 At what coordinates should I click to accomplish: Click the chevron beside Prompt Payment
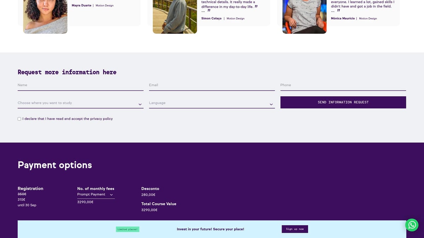[x=111, y=195]
